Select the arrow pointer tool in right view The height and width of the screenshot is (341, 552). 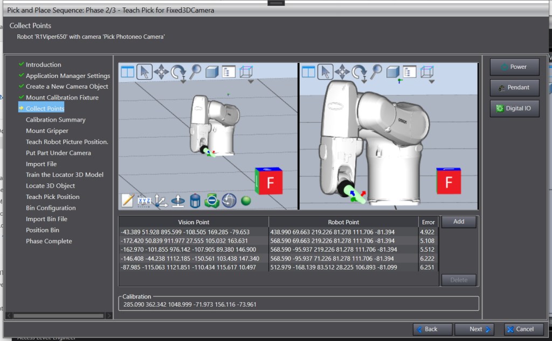pos(325,72)
